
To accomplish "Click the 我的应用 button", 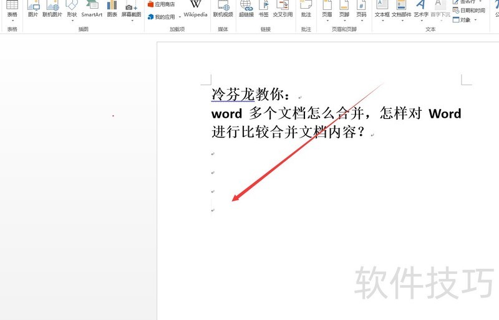I will [x=162, y=17].
